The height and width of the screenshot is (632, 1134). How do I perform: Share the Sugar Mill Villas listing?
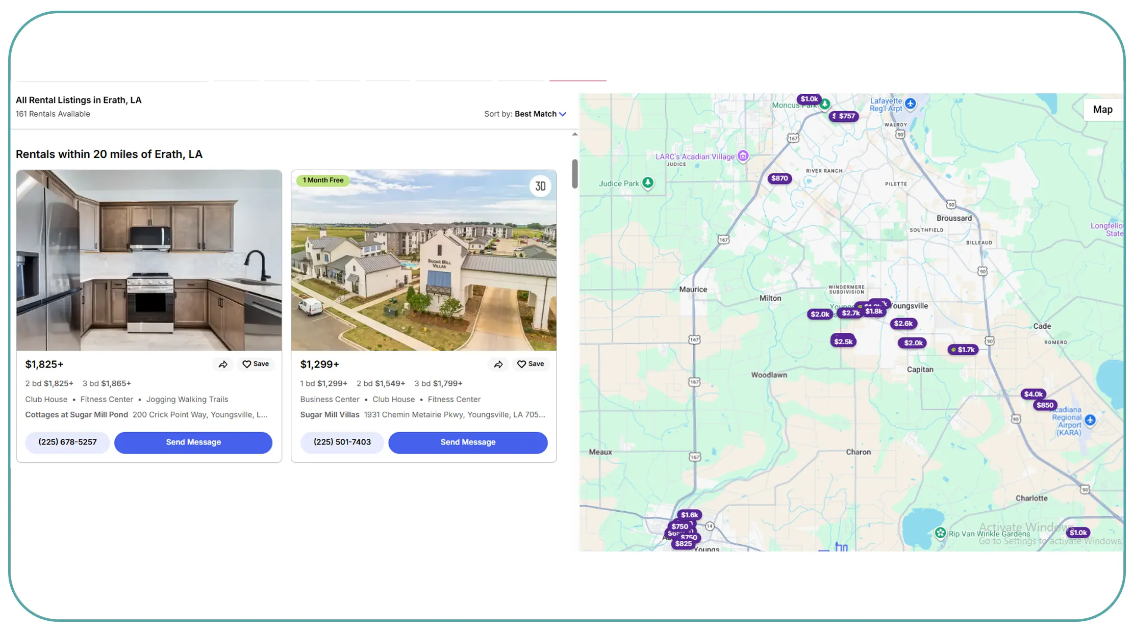tap(498, 364)
